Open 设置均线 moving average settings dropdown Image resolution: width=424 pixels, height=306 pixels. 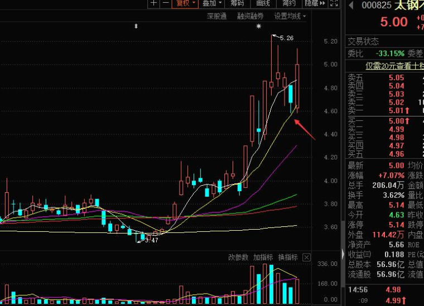click(x=290, y=16)
